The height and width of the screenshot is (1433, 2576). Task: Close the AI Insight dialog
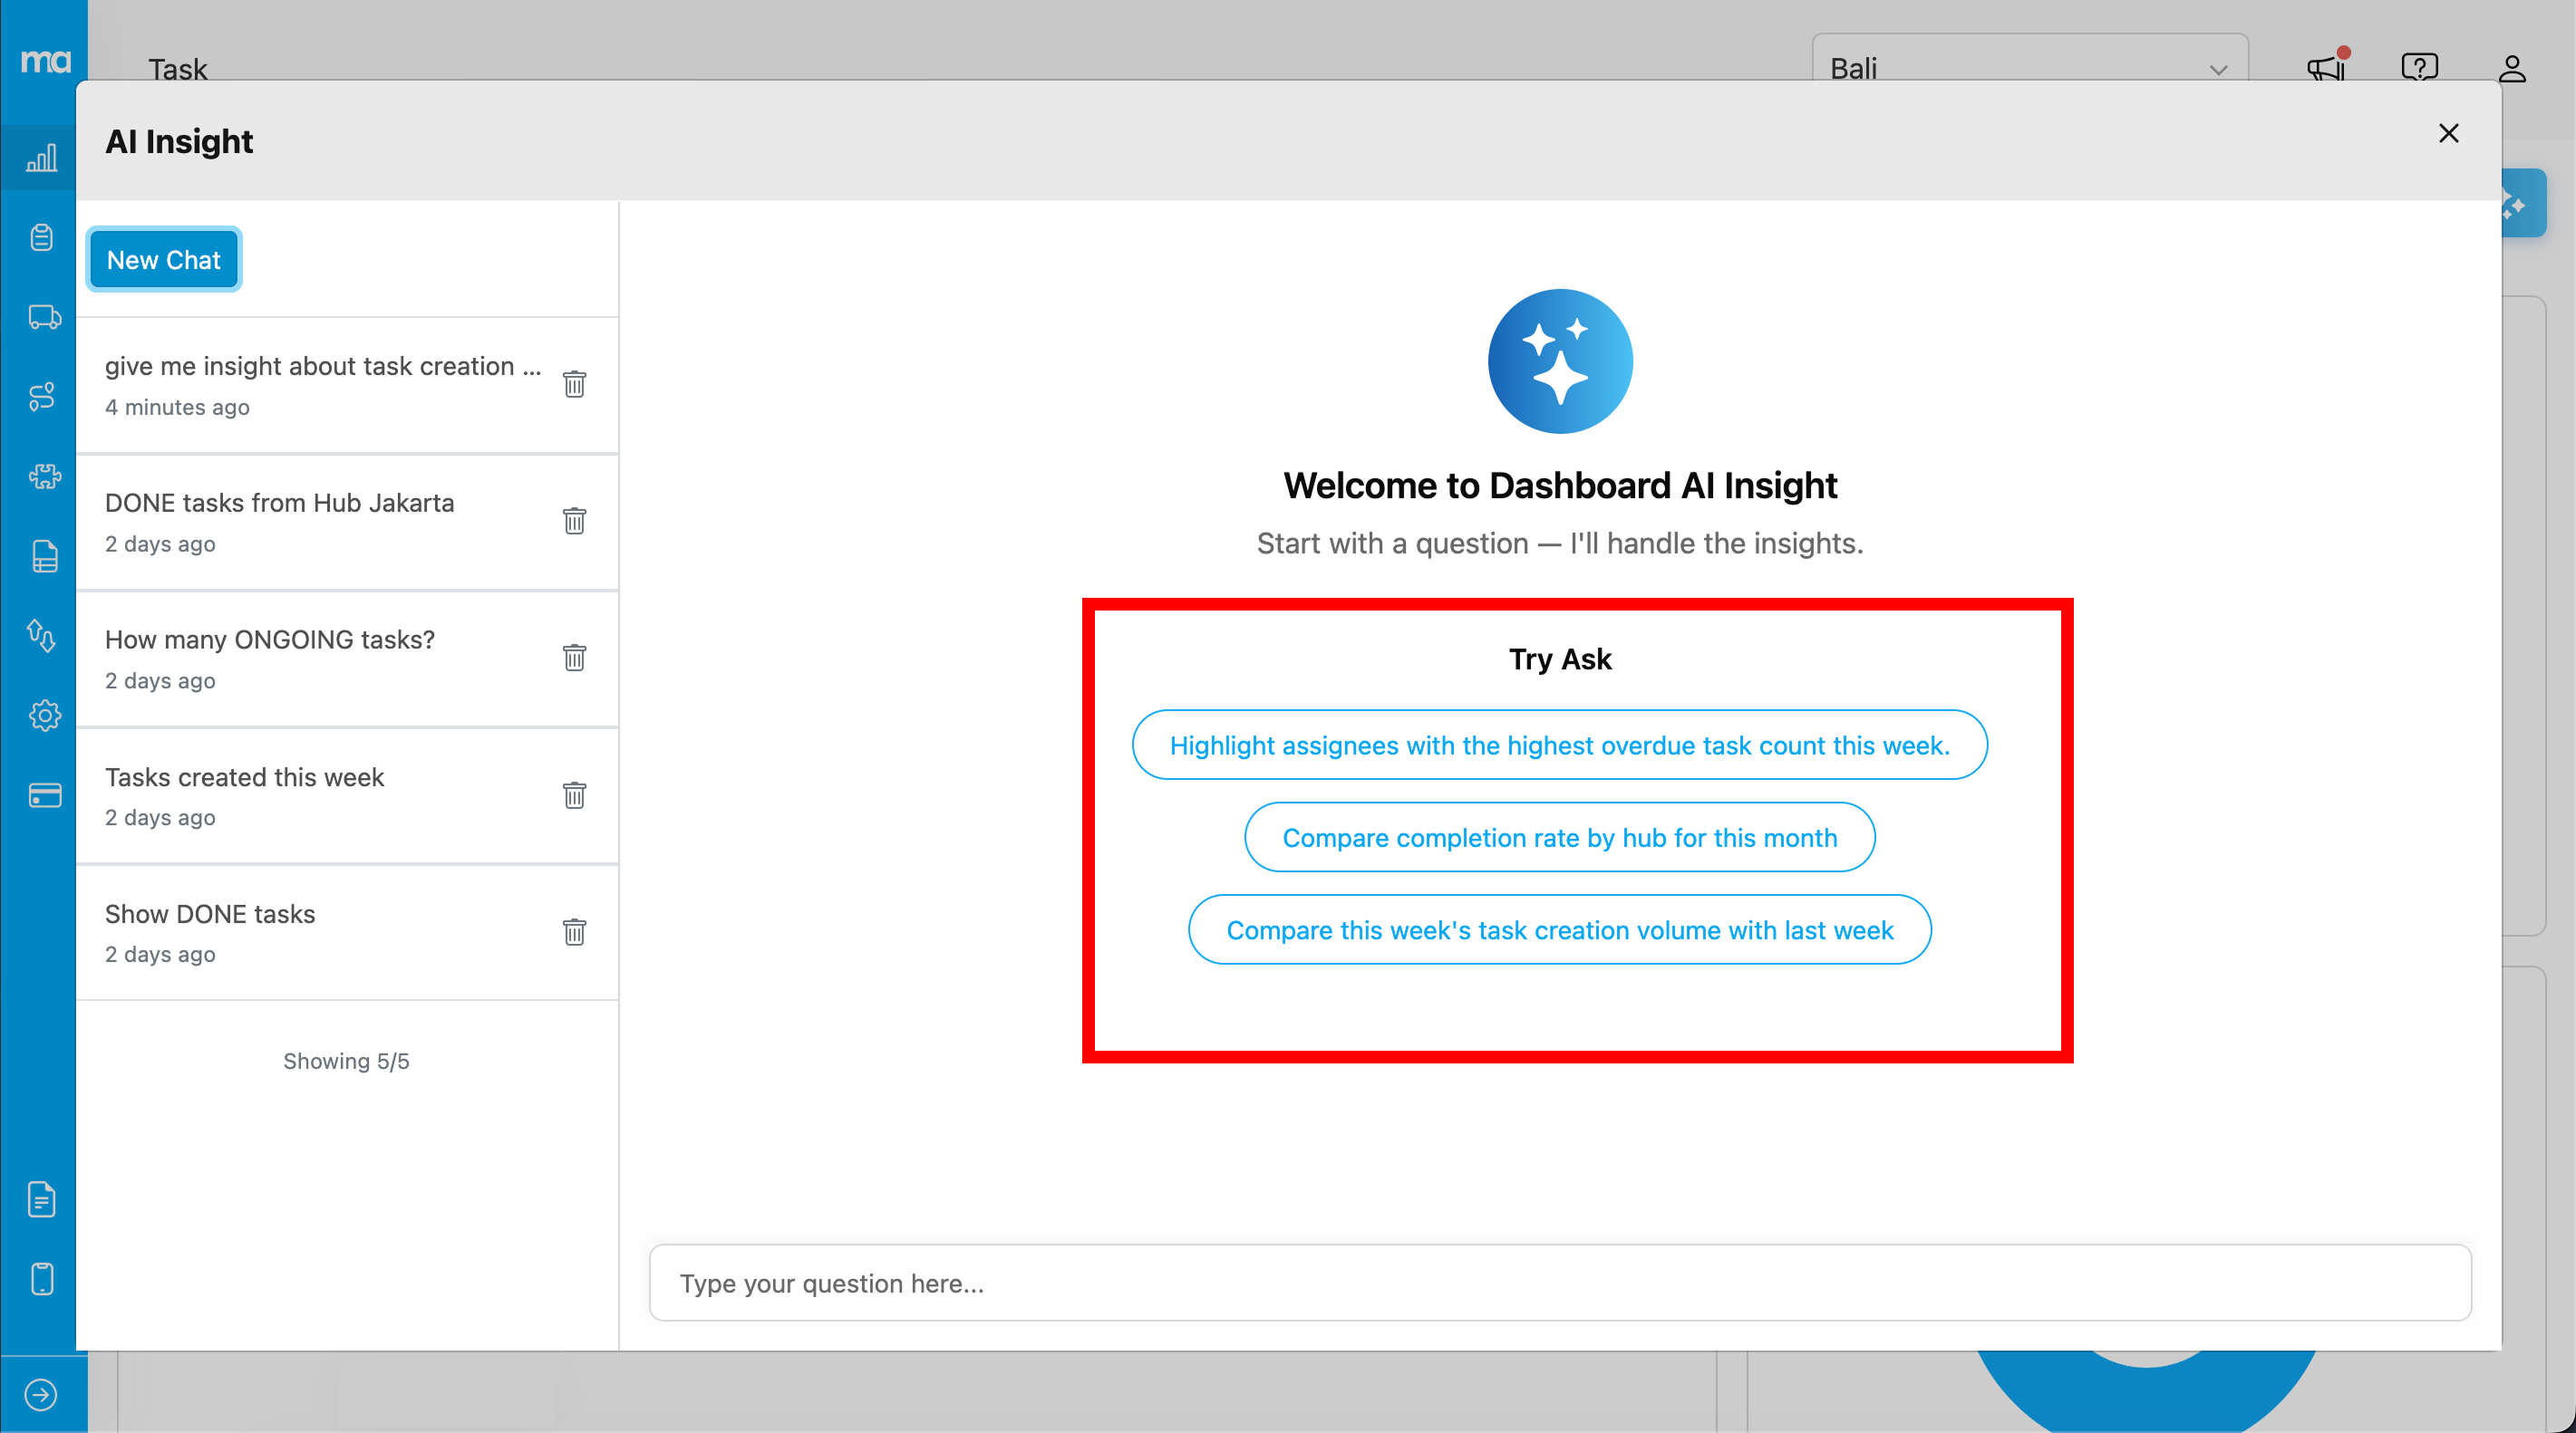click(x=2448, y=134)
